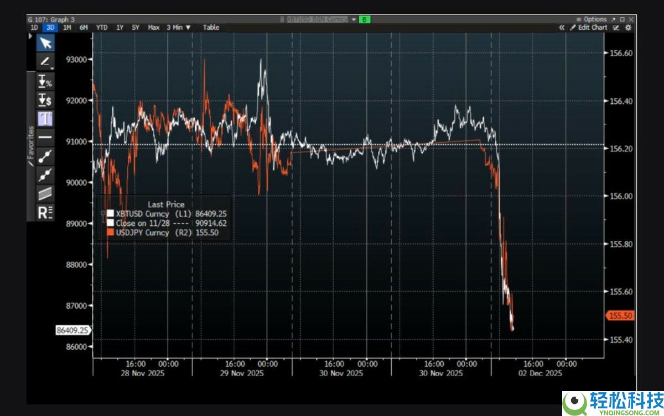
Task: Switch to the YTD time range
Action: pos(102,27)
